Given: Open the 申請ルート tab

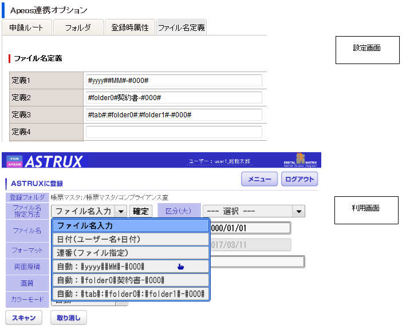Looking at the screenshot, I should (x=27, y=27).
